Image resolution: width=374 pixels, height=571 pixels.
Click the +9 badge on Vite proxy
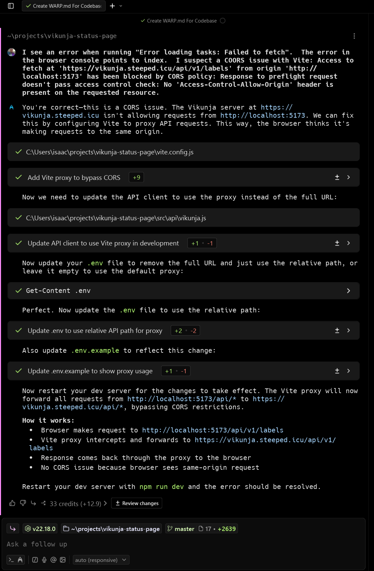136,178
